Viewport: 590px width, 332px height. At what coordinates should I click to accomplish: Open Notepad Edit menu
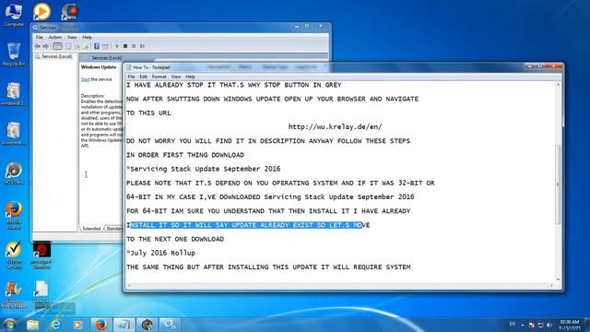[x=144, y=77]
